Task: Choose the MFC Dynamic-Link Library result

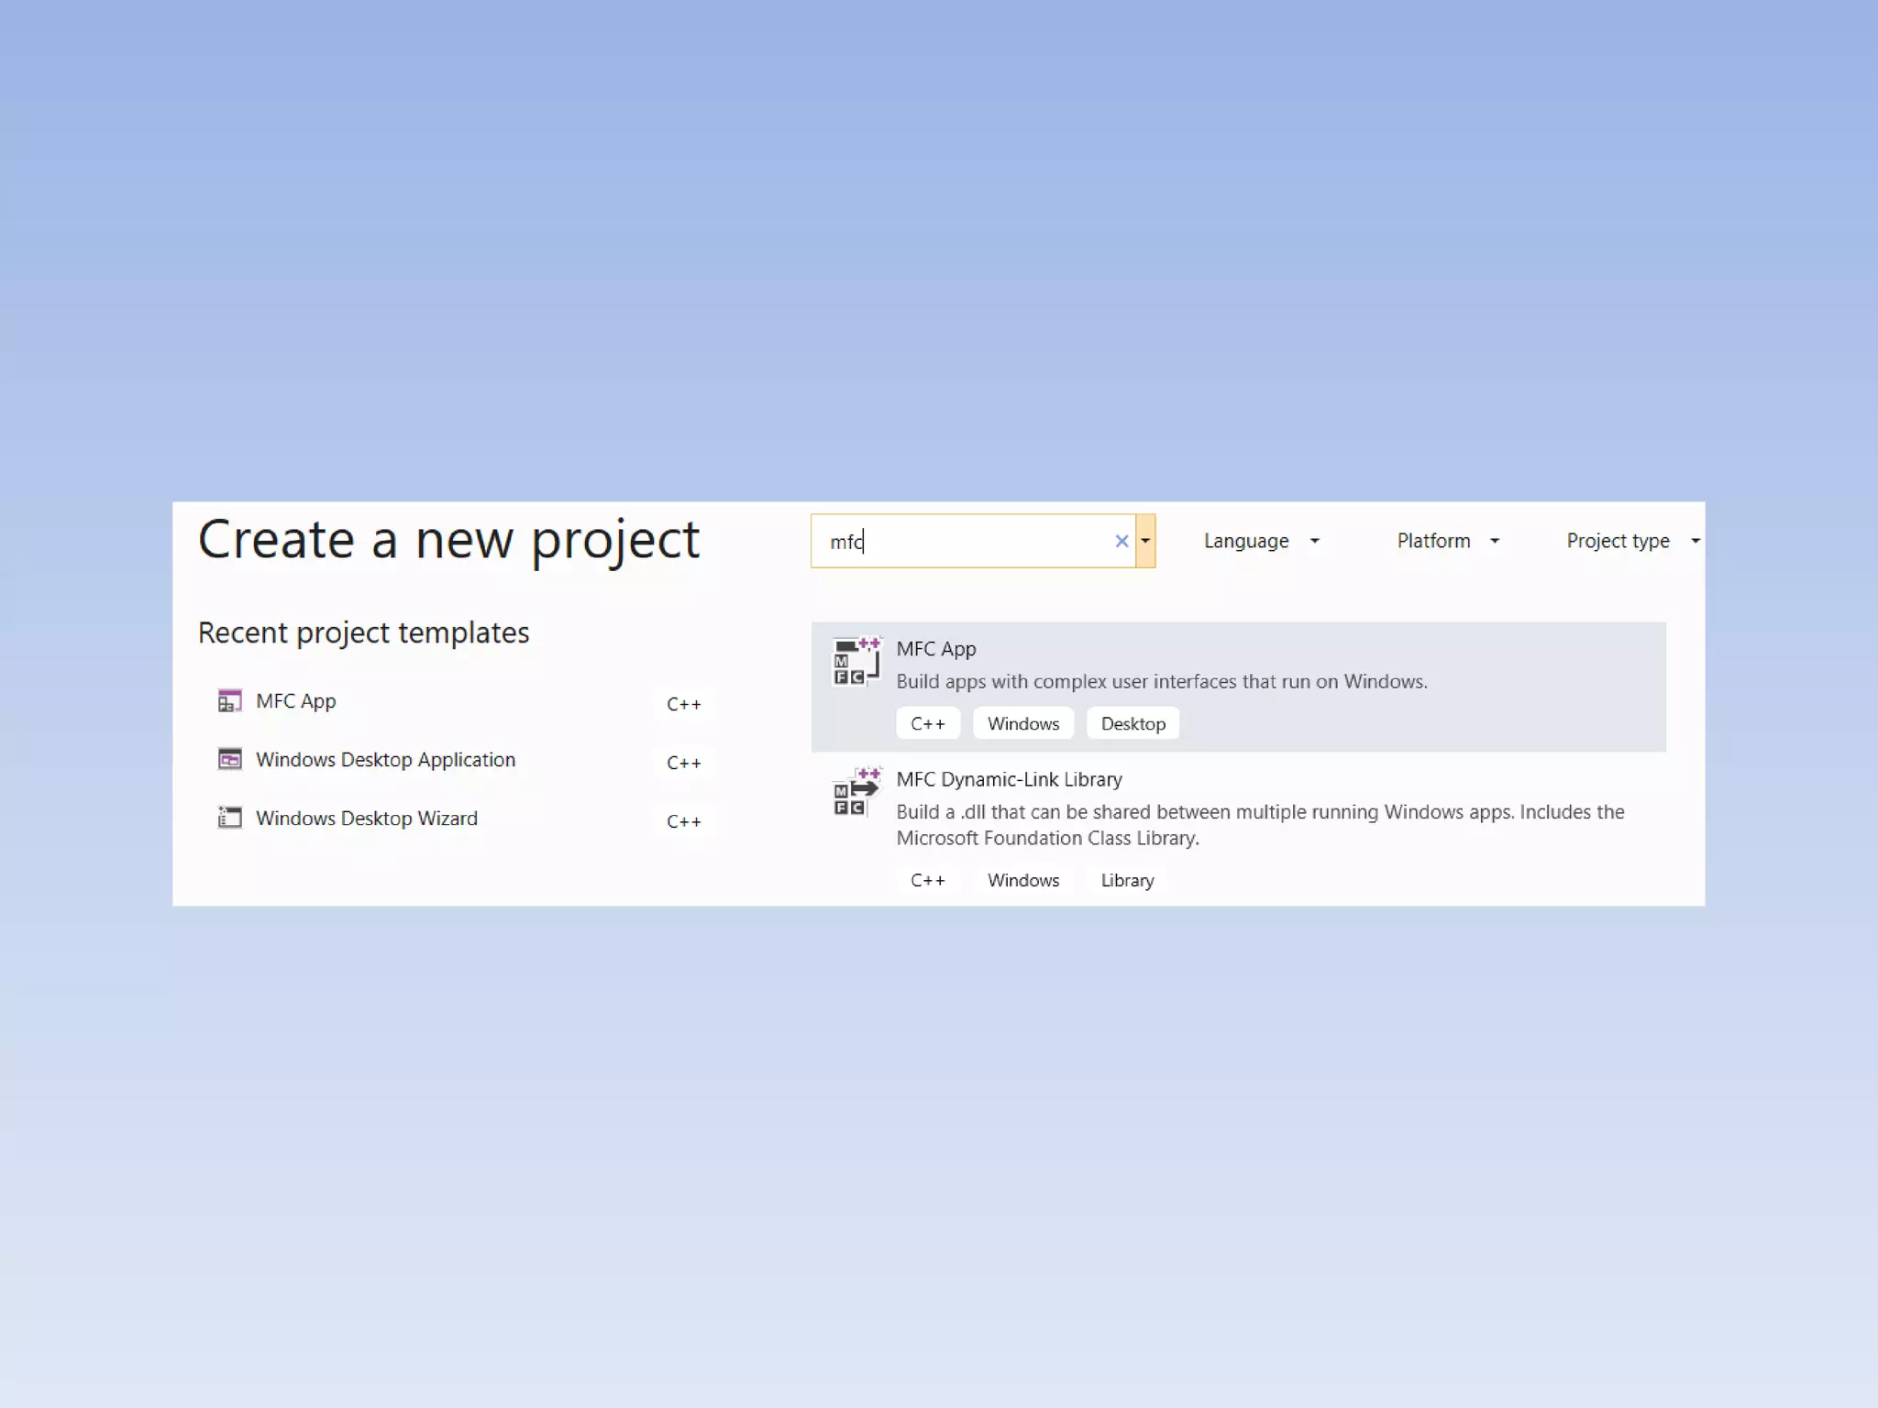Action: [1009, 780]
